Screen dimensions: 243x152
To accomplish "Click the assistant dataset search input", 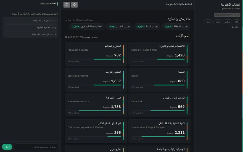I will [x=36, y=147].
